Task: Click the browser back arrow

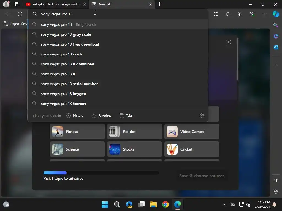Action: coord(8,14)
